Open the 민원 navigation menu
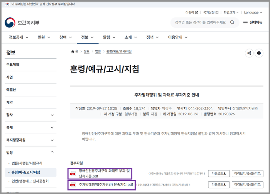 [44, 37]
